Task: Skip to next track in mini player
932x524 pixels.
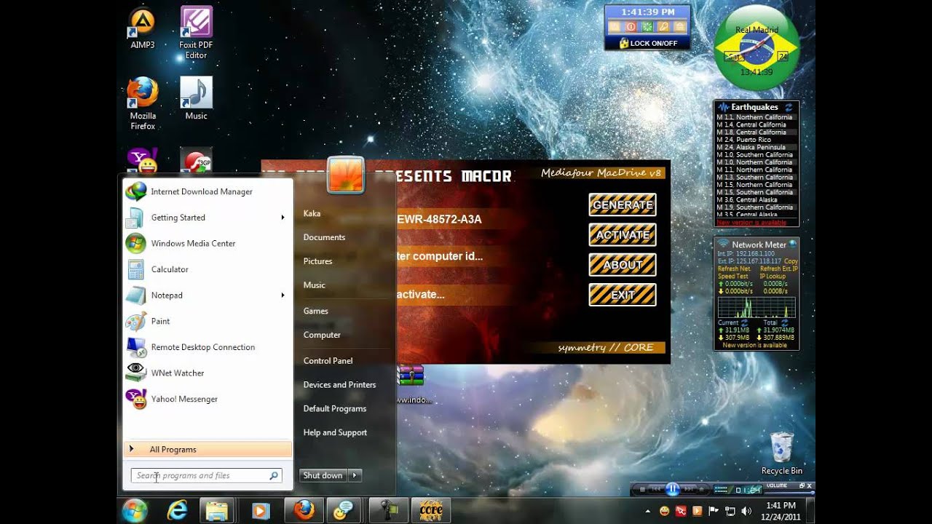Action: [x=690, y=490]
